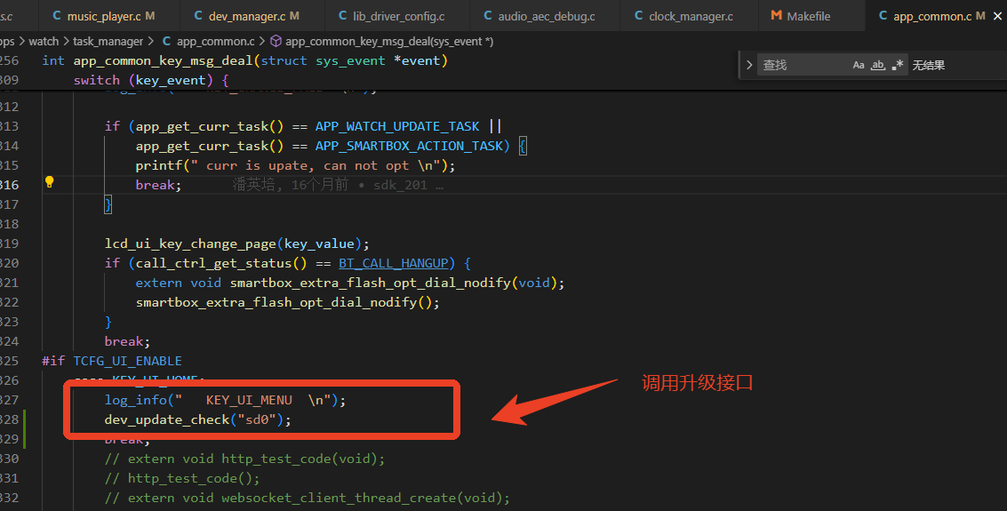
Task: Click the C file icon on app_common.c tab
Action: point(883,15)
